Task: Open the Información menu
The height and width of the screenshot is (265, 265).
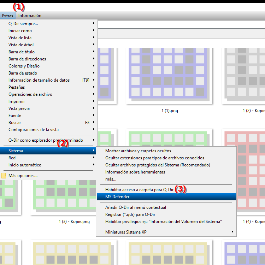Action: pos(30,16)
